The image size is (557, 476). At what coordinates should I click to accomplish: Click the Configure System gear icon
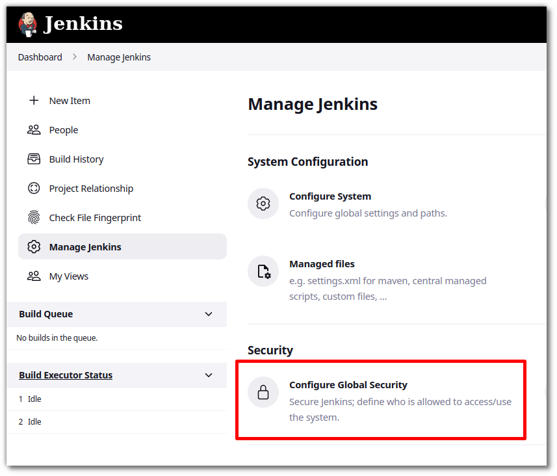(x=263, y=204)
